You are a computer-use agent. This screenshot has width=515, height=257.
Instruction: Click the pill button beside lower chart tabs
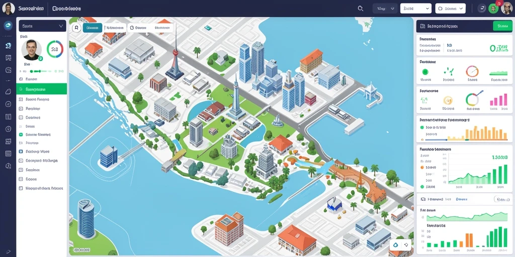tap(502, 199)
